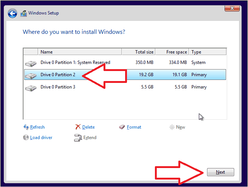Click the System type cell
The width and height of the screenshot is (248, 187).
click(198, 62)
